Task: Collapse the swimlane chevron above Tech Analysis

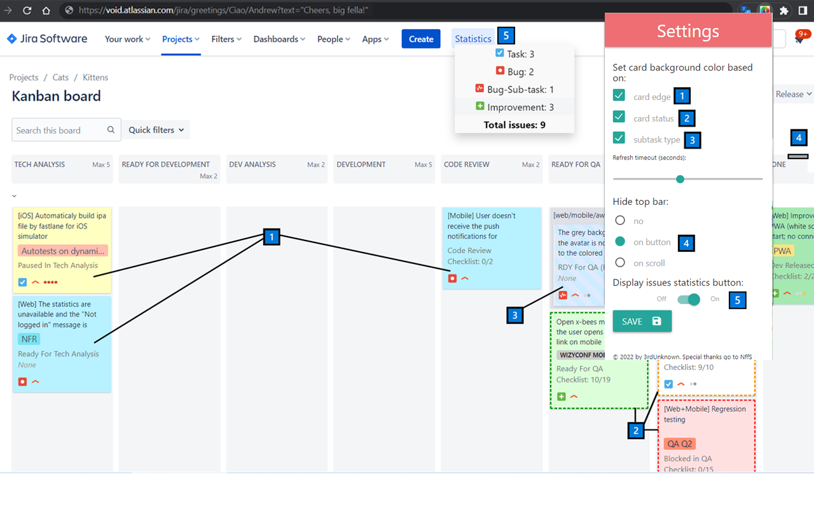Action: click(15, 196)
